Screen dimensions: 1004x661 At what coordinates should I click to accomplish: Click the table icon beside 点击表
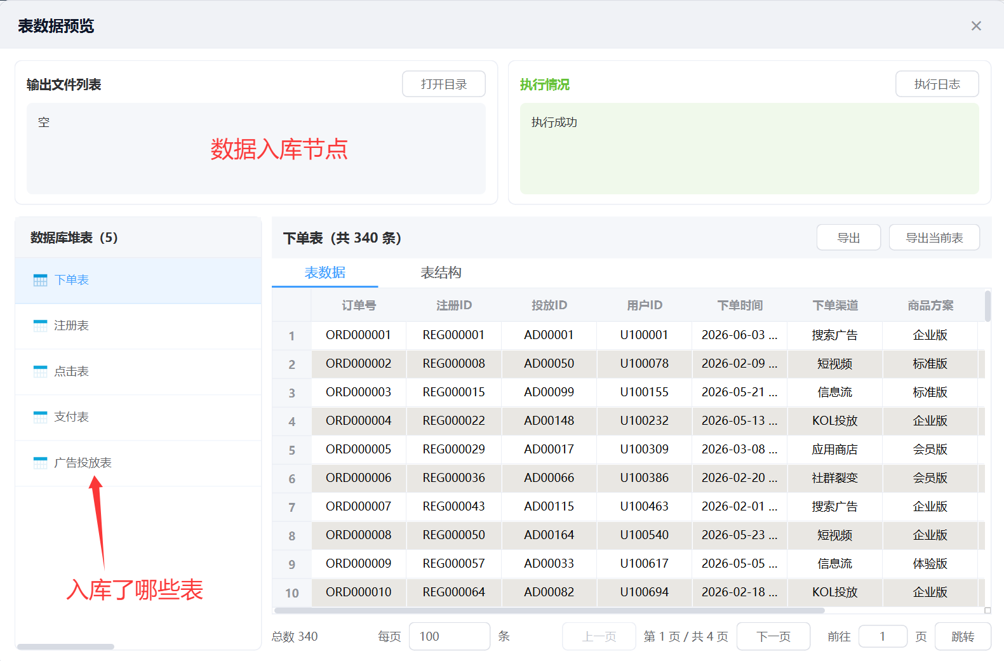tap(40, 371)
